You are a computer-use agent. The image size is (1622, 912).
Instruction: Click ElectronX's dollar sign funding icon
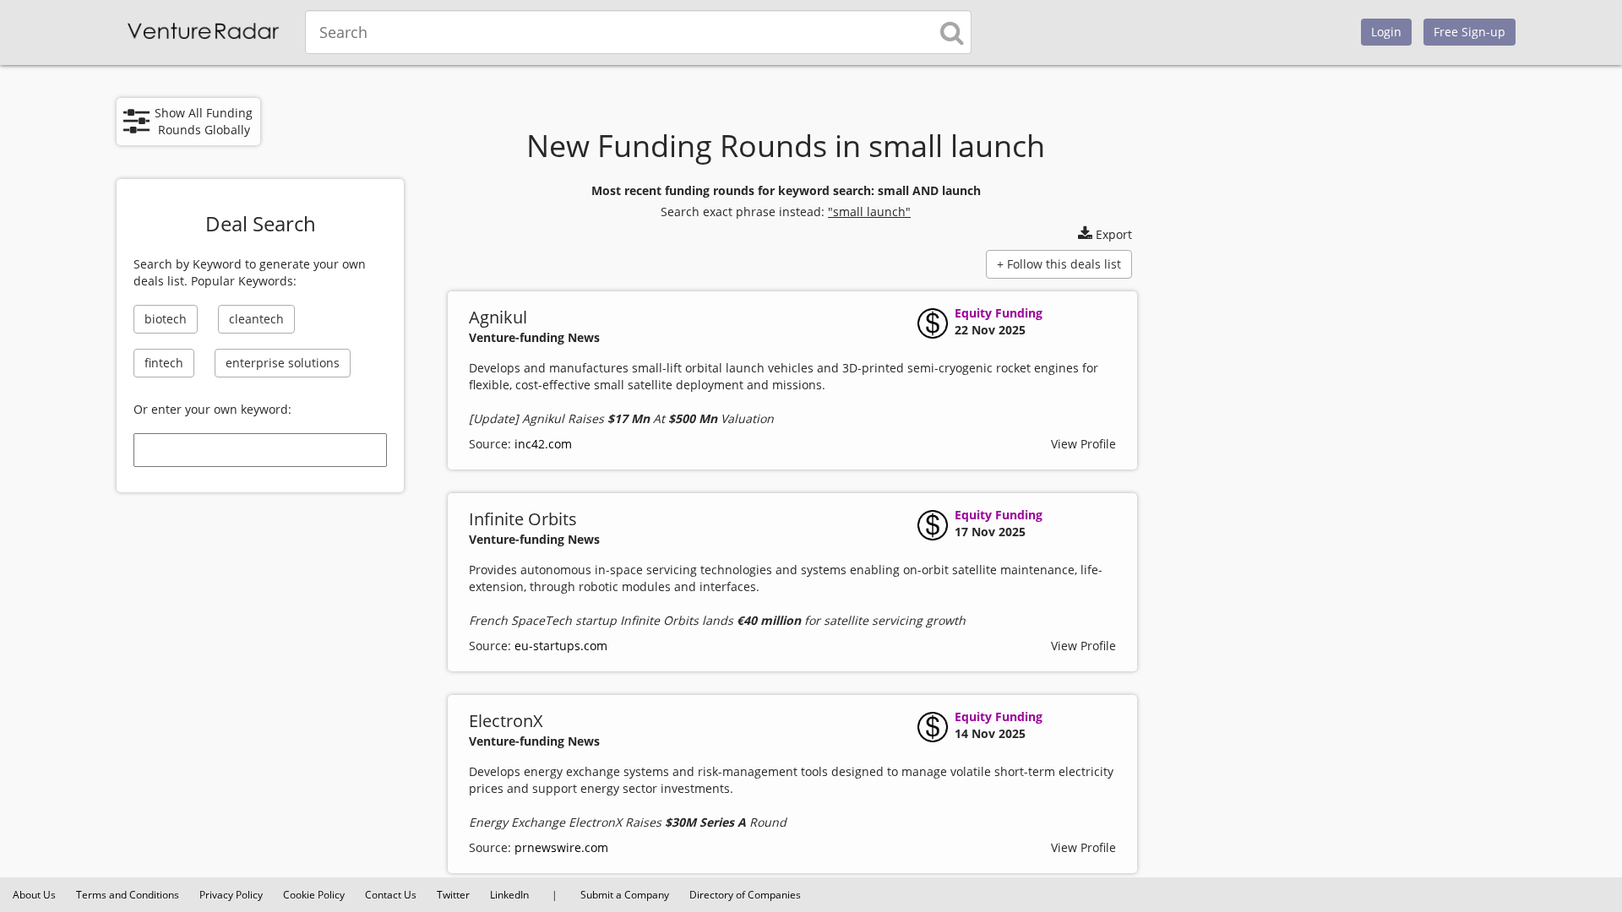point(933,727)
